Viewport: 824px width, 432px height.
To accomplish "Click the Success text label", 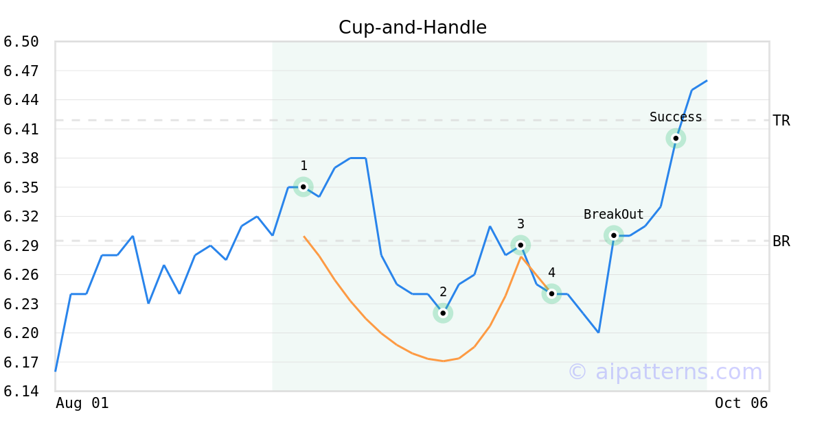I will pyautogui.click(x=676, y=117).
